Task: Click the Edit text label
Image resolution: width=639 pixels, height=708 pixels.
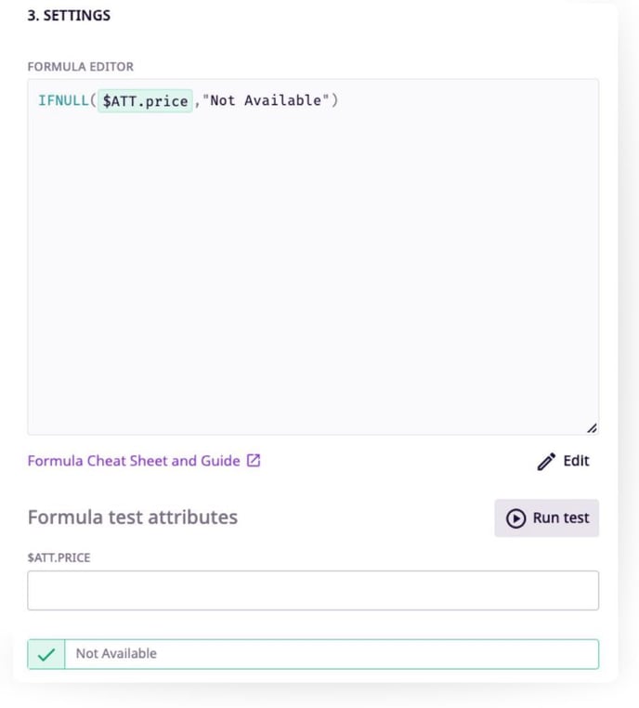Action: 576,461
